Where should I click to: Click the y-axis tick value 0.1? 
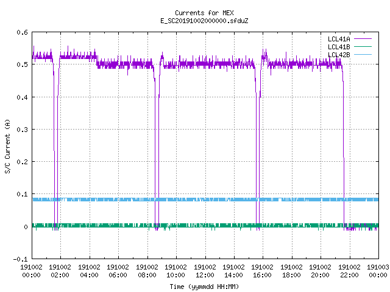pyautogui.click(x=22, y=194)
